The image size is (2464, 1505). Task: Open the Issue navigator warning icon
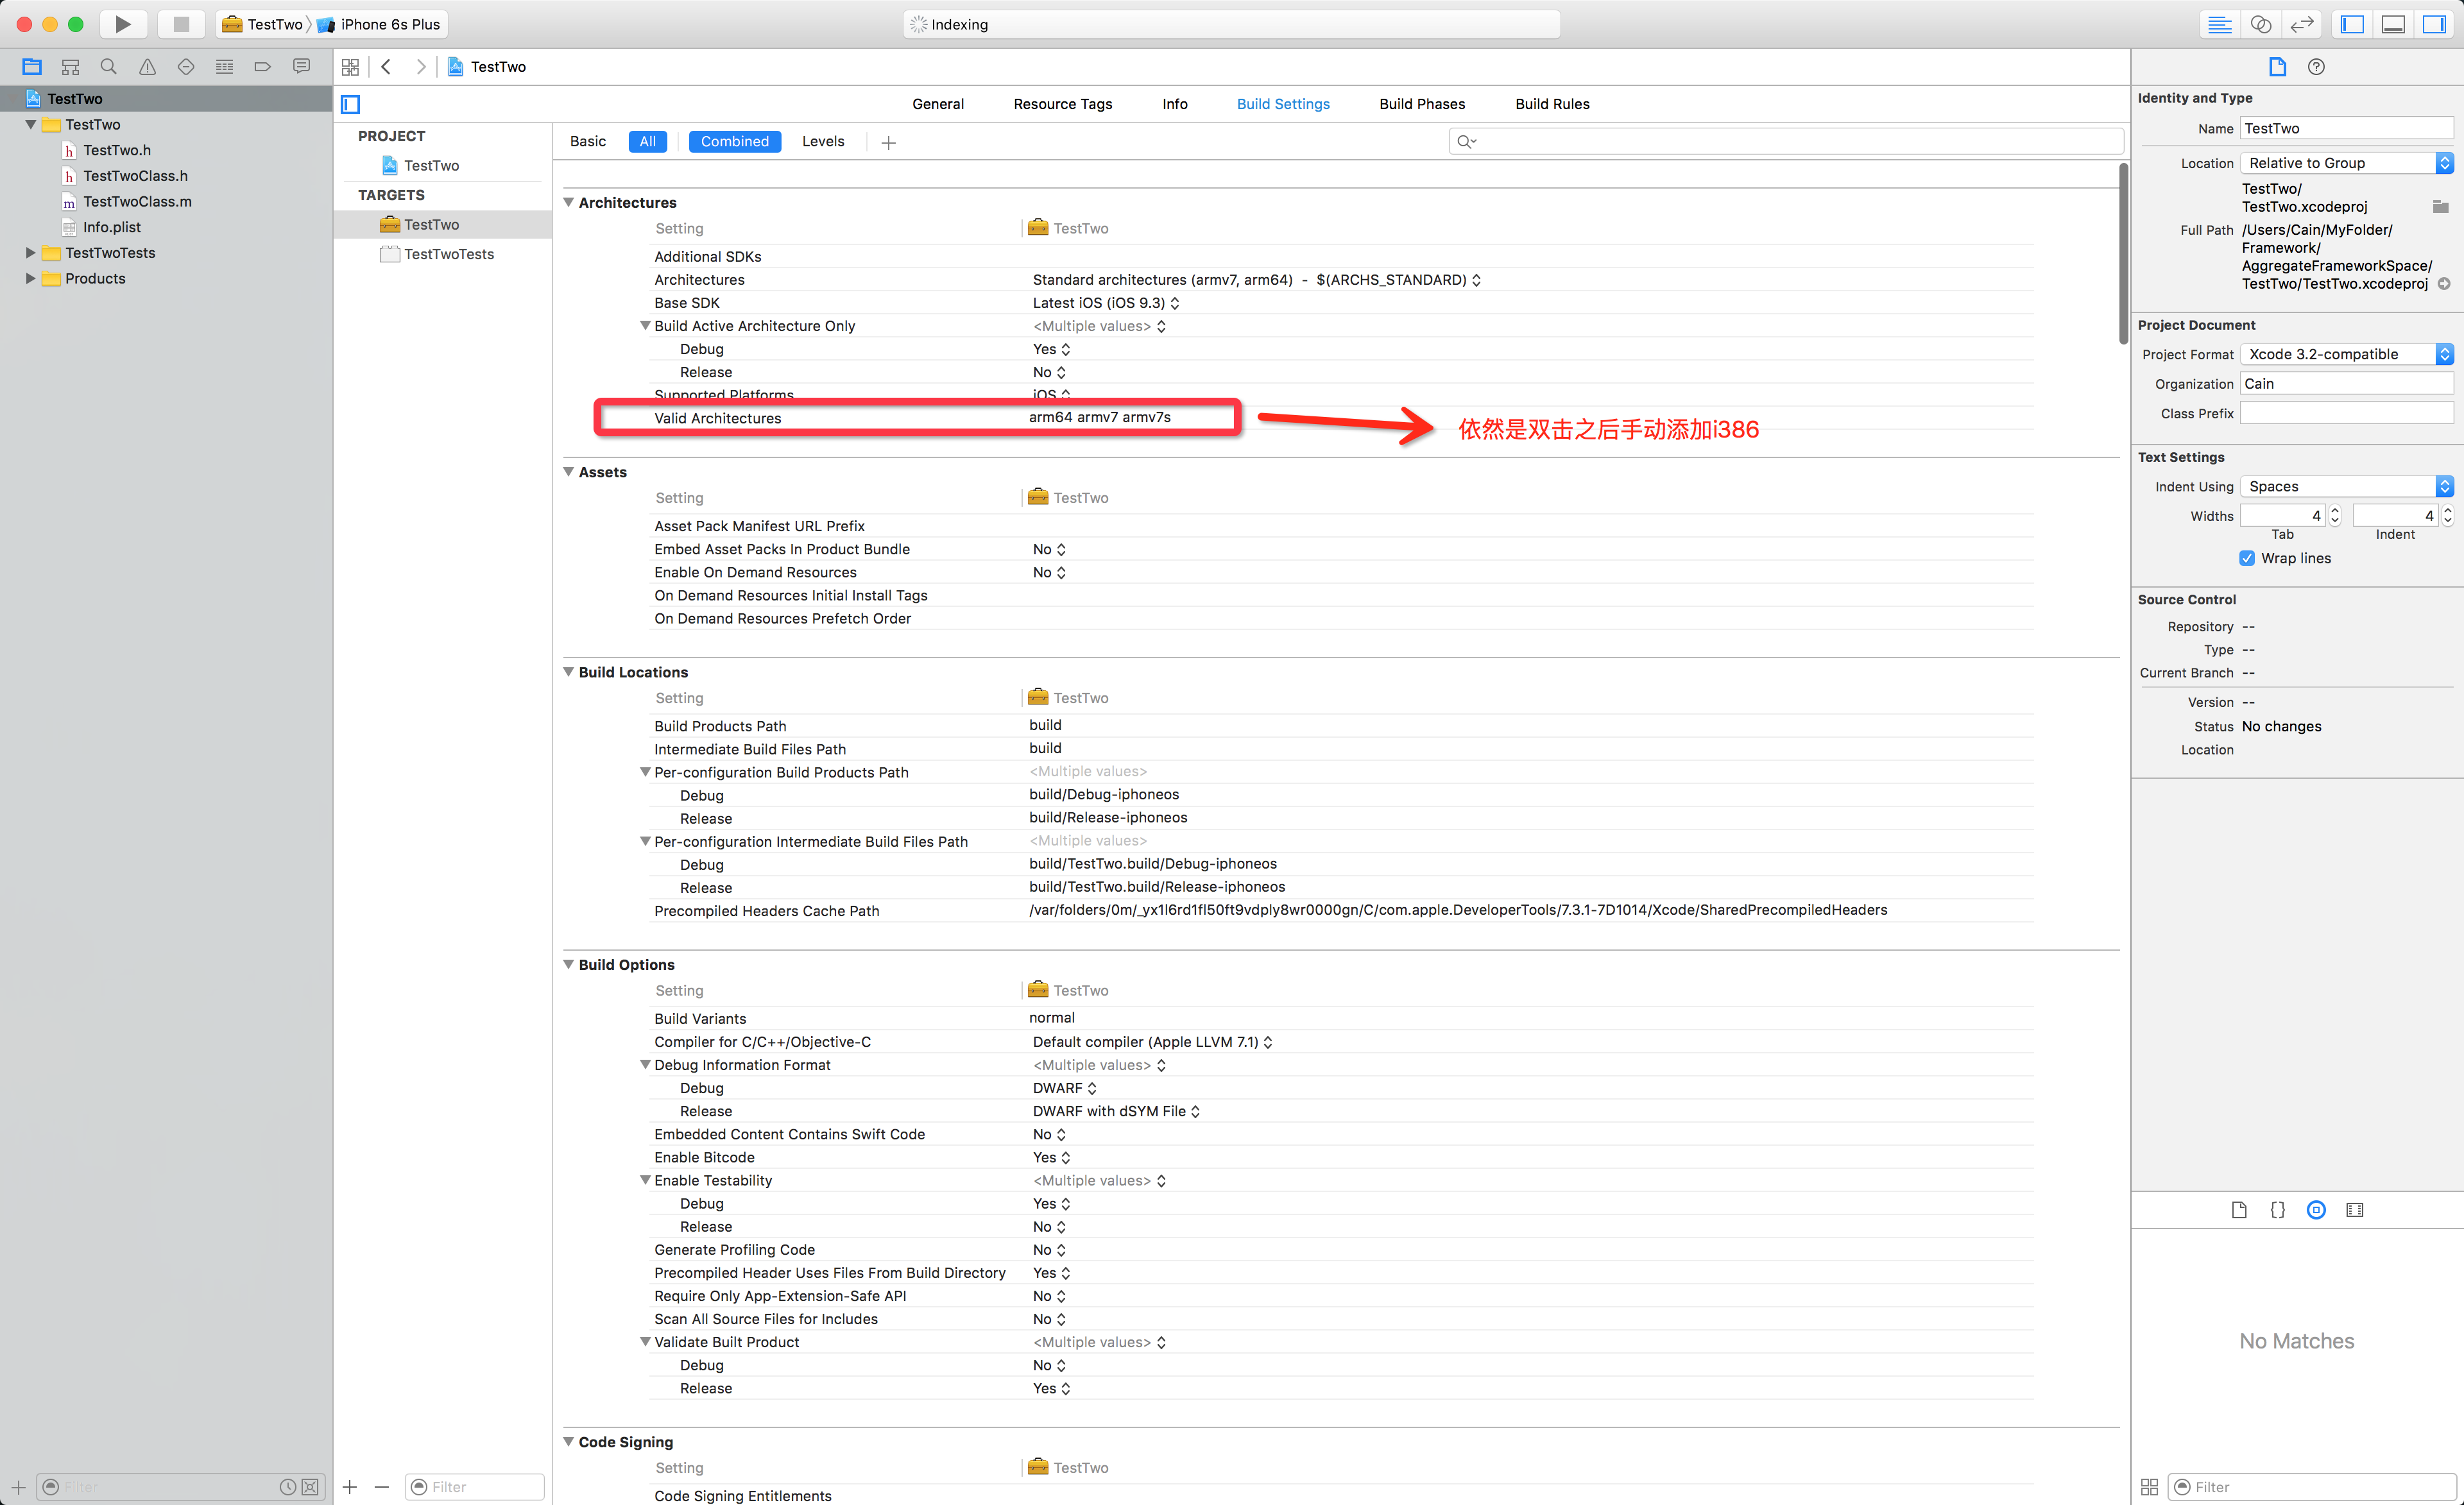147,67
